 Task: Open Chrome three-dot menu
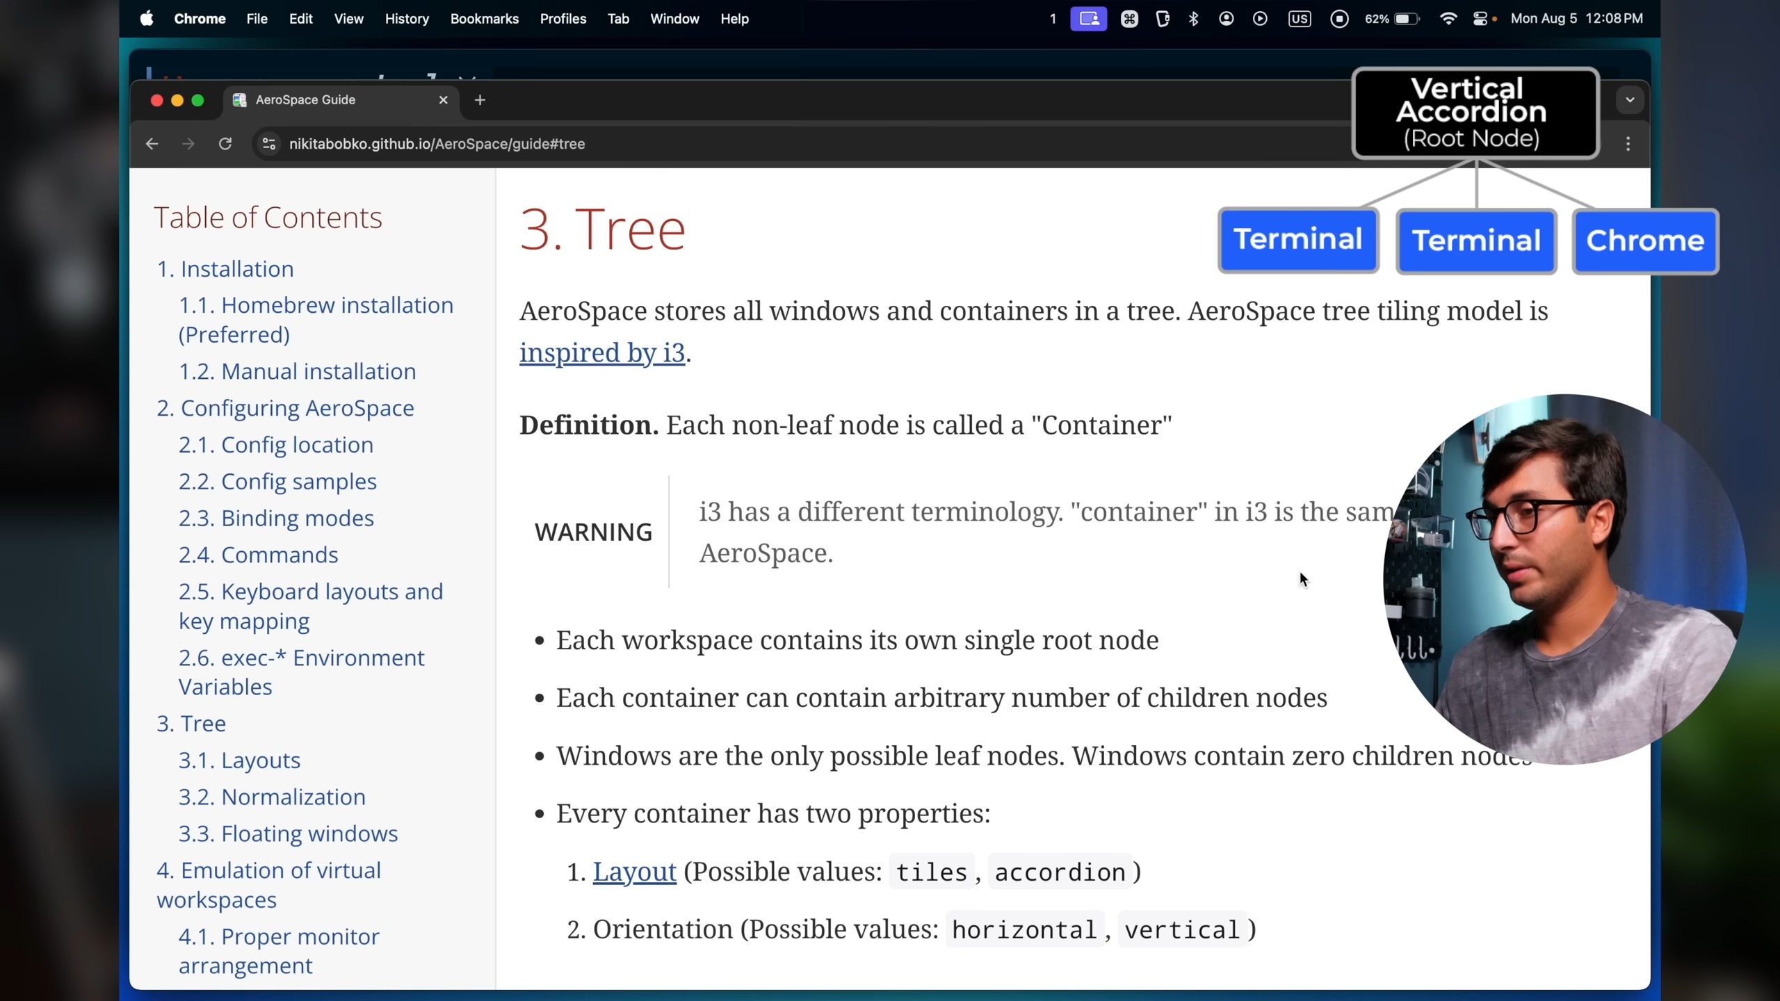1628,144
